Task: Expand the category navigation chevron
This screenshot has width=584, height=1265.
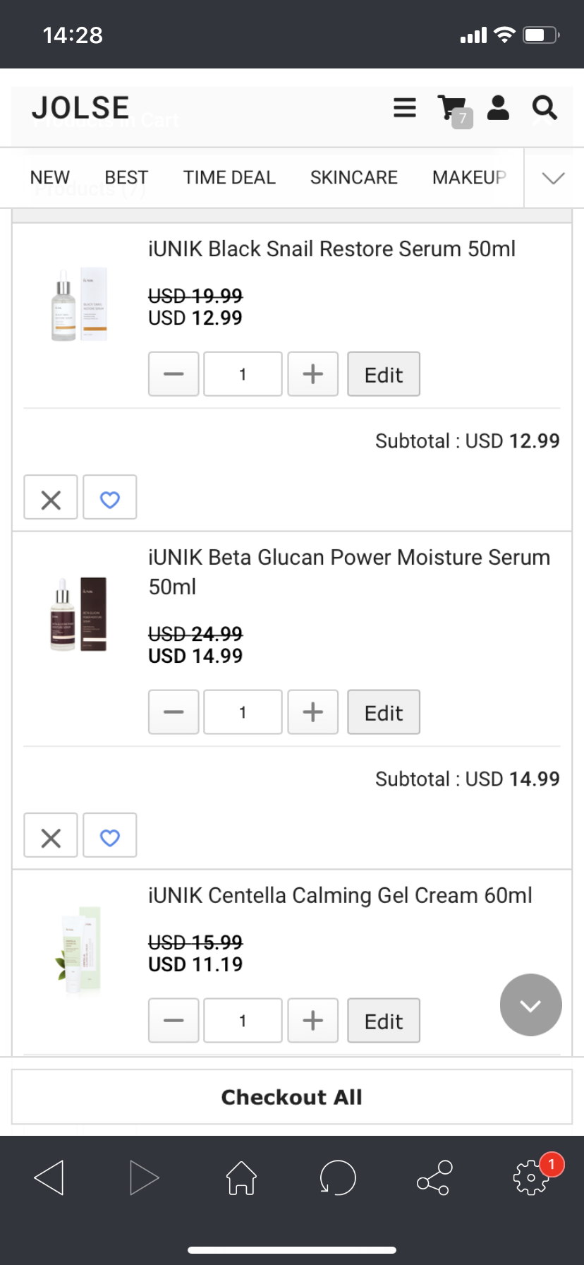Action: (x=554, y=178)
